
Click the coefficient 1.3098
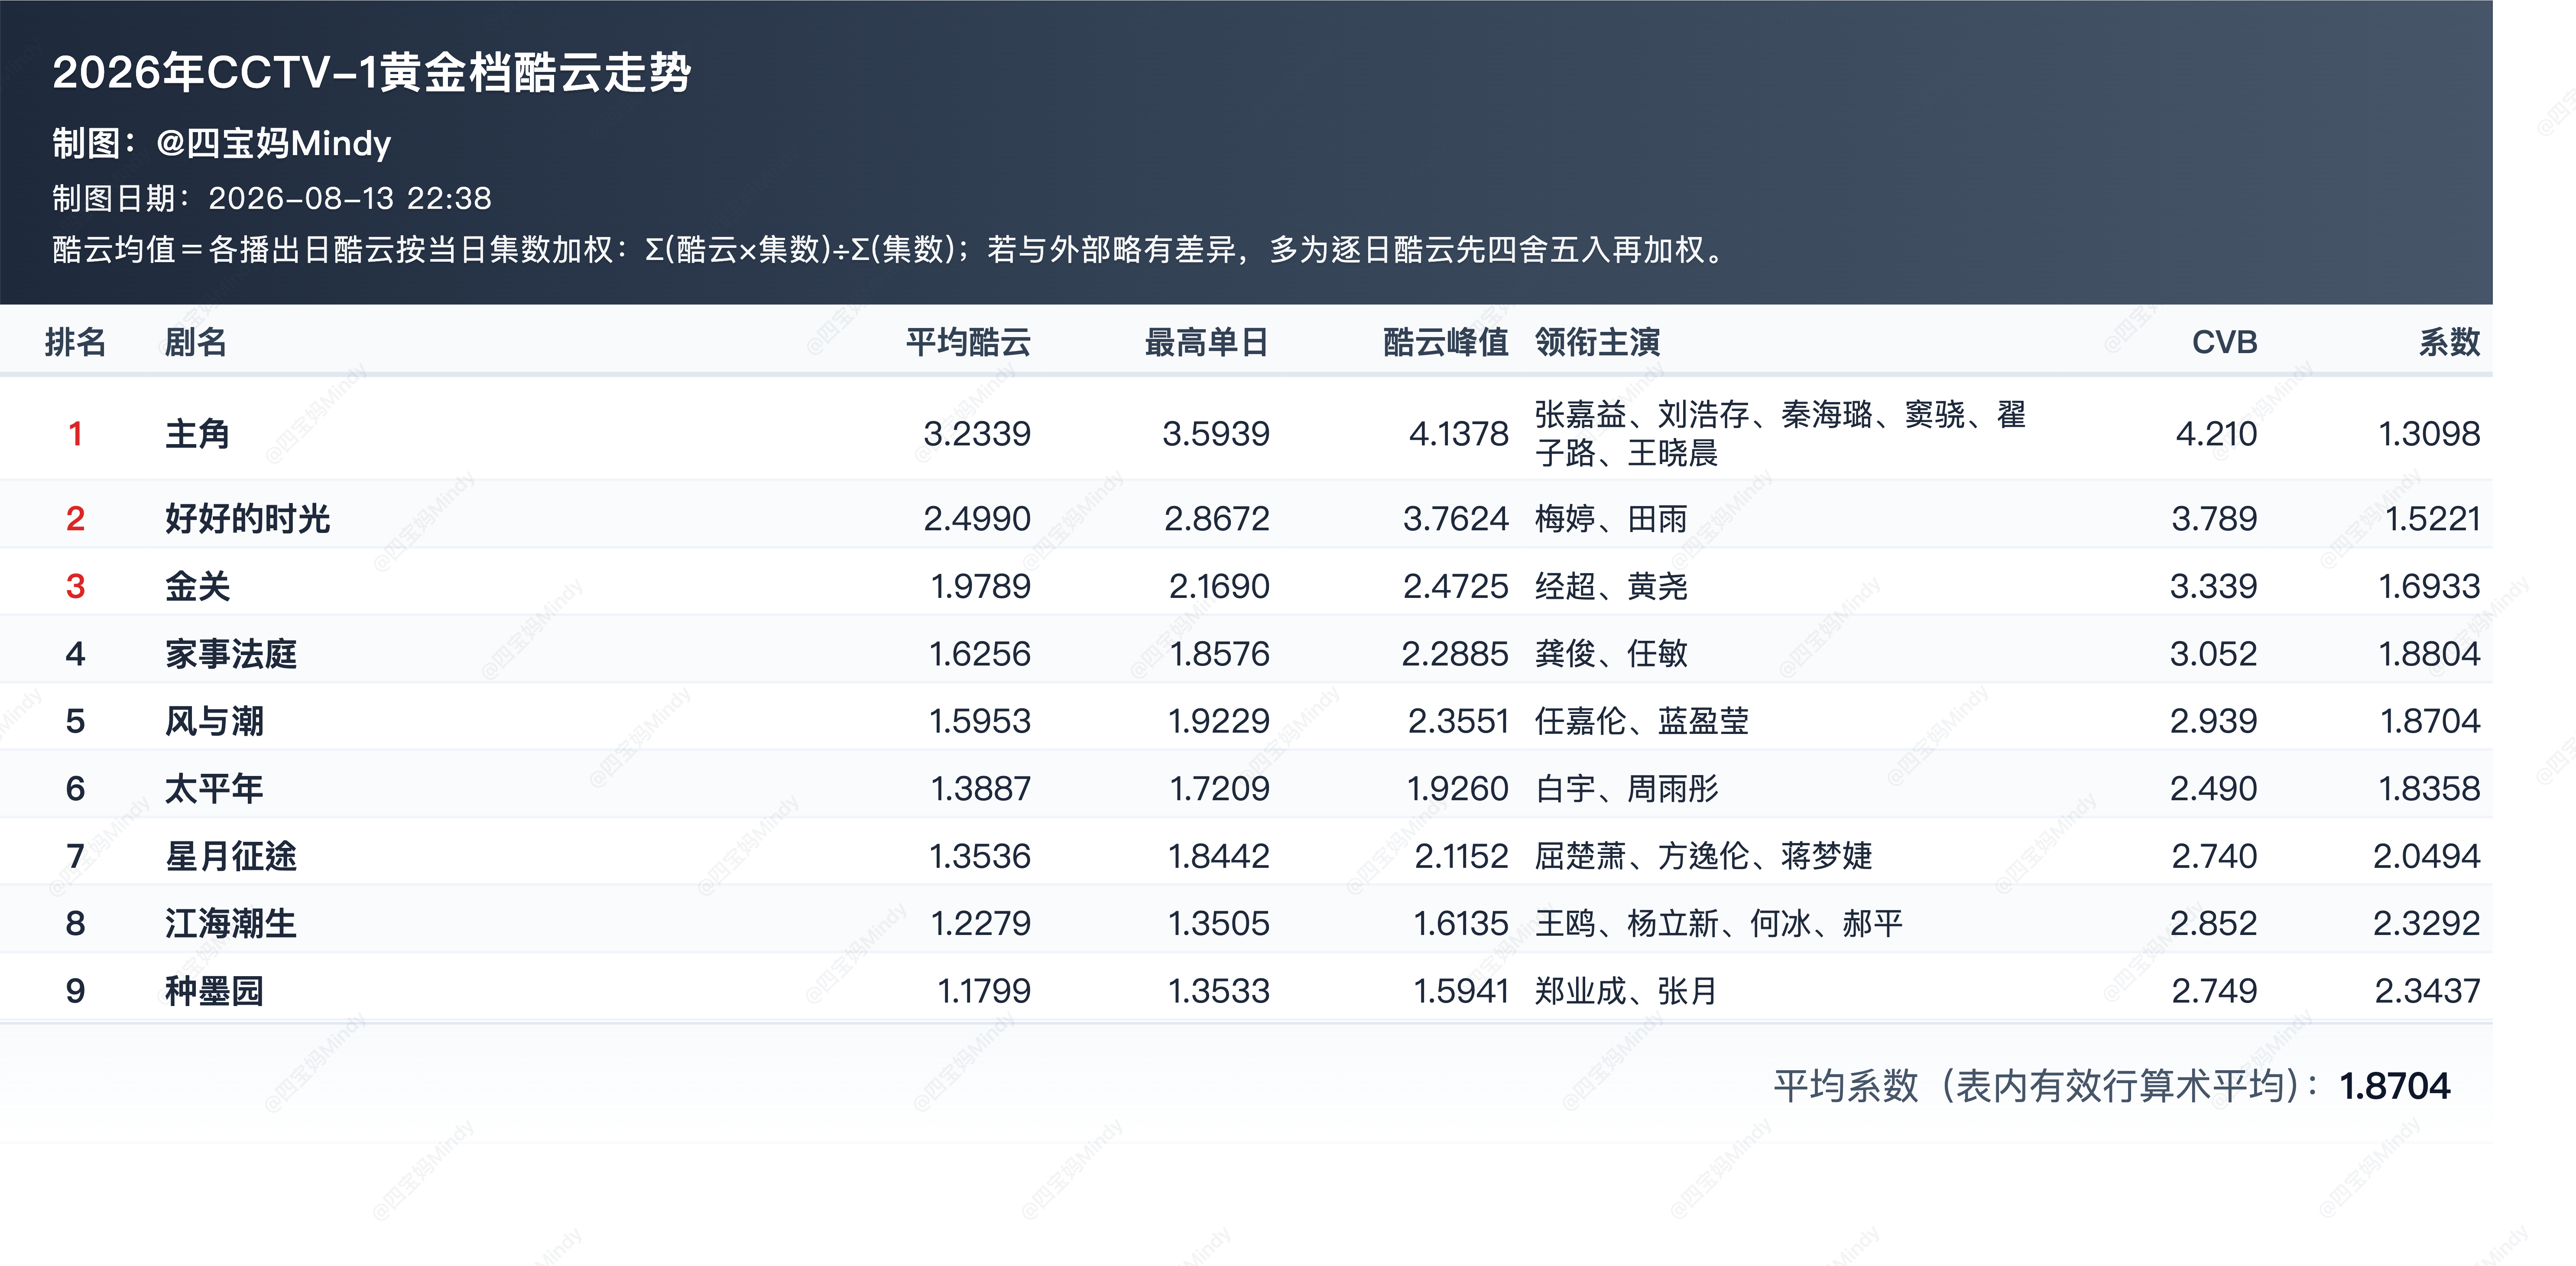[x=2429, y=434]
